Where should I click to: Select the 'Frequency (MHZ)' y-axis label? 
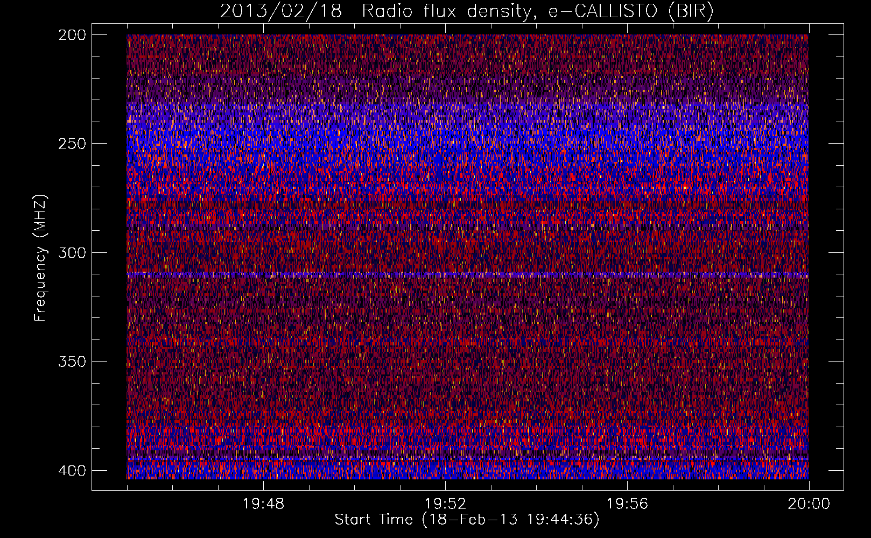(40, 258)
